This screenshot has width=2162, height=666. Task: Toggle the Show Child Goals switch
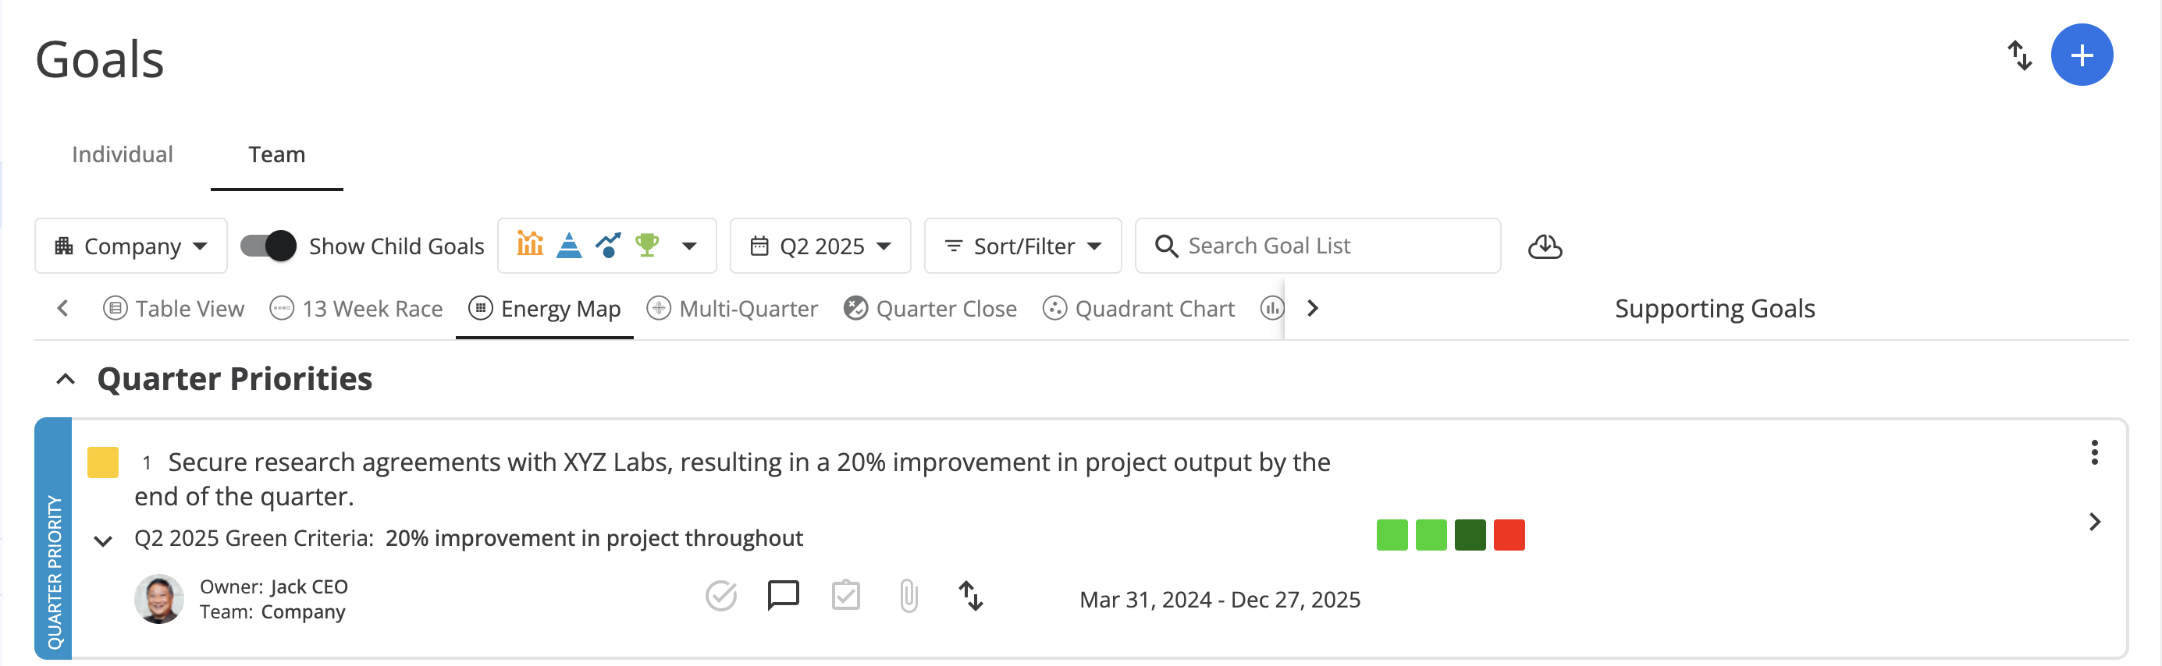[x=268, y=246]
